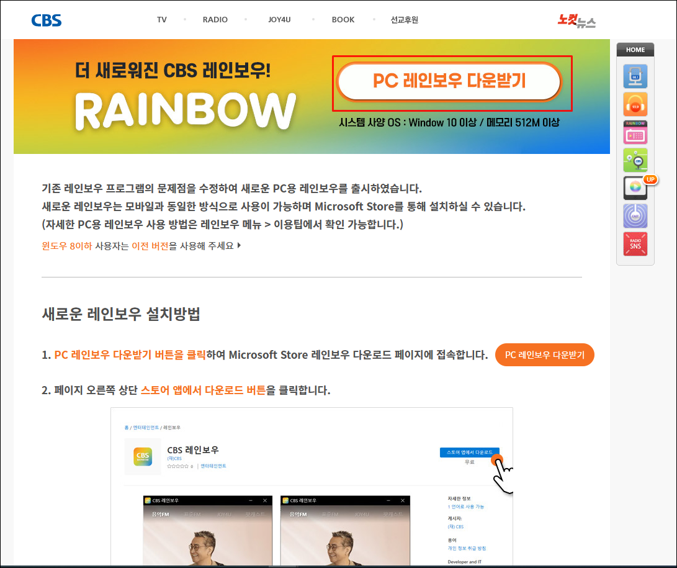Viewport: 677px width, 568px height.
Task: Open the JOY4U menu
Action: pos(279,20)
